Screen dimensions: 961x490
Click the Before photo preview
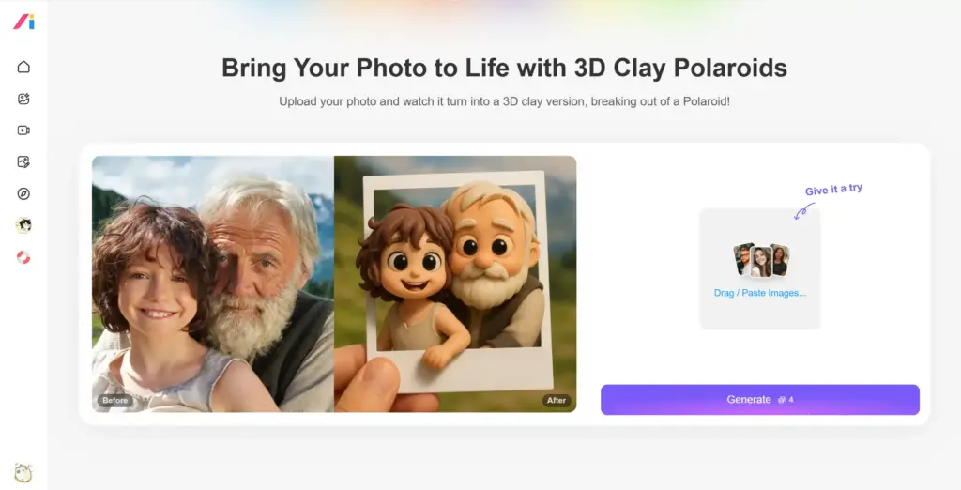(213, 283)
